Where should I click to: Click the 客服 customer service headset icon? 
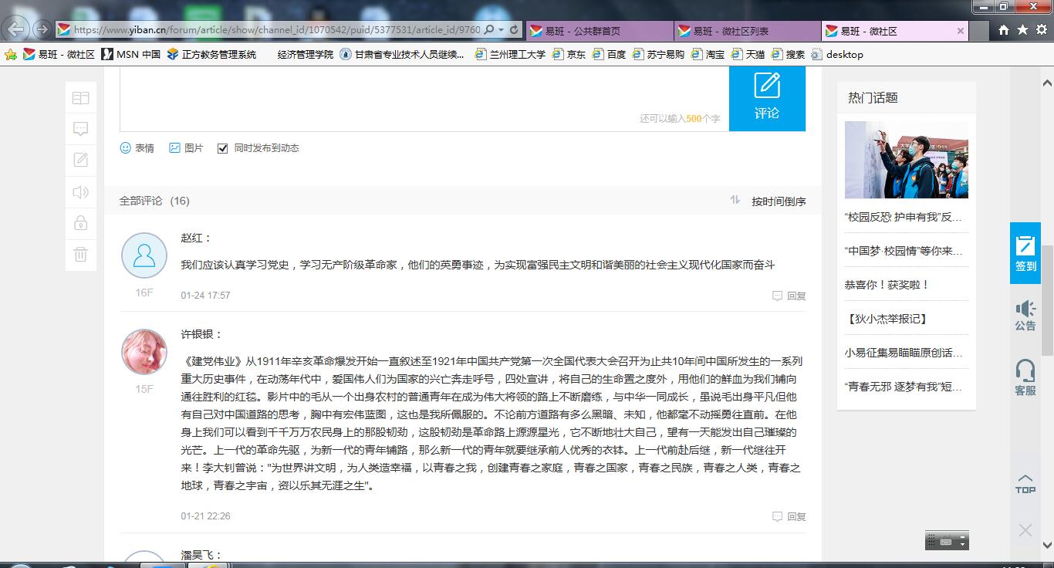tap(1025, 377)
